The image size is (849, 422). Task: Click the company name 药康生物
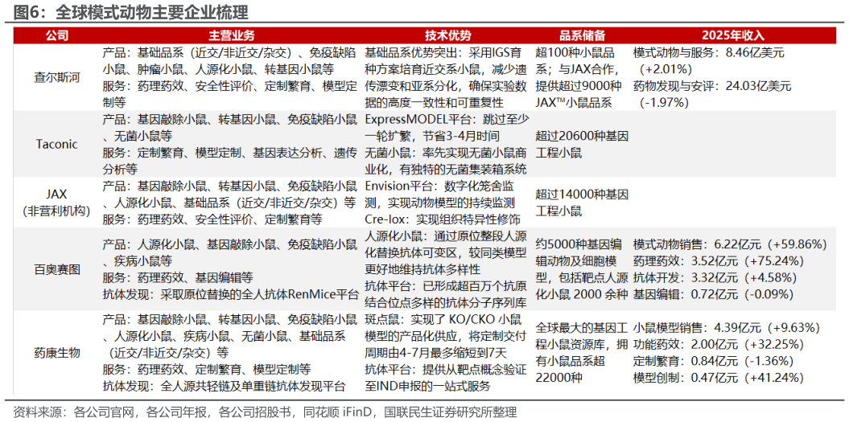click(x=57, y=353)
